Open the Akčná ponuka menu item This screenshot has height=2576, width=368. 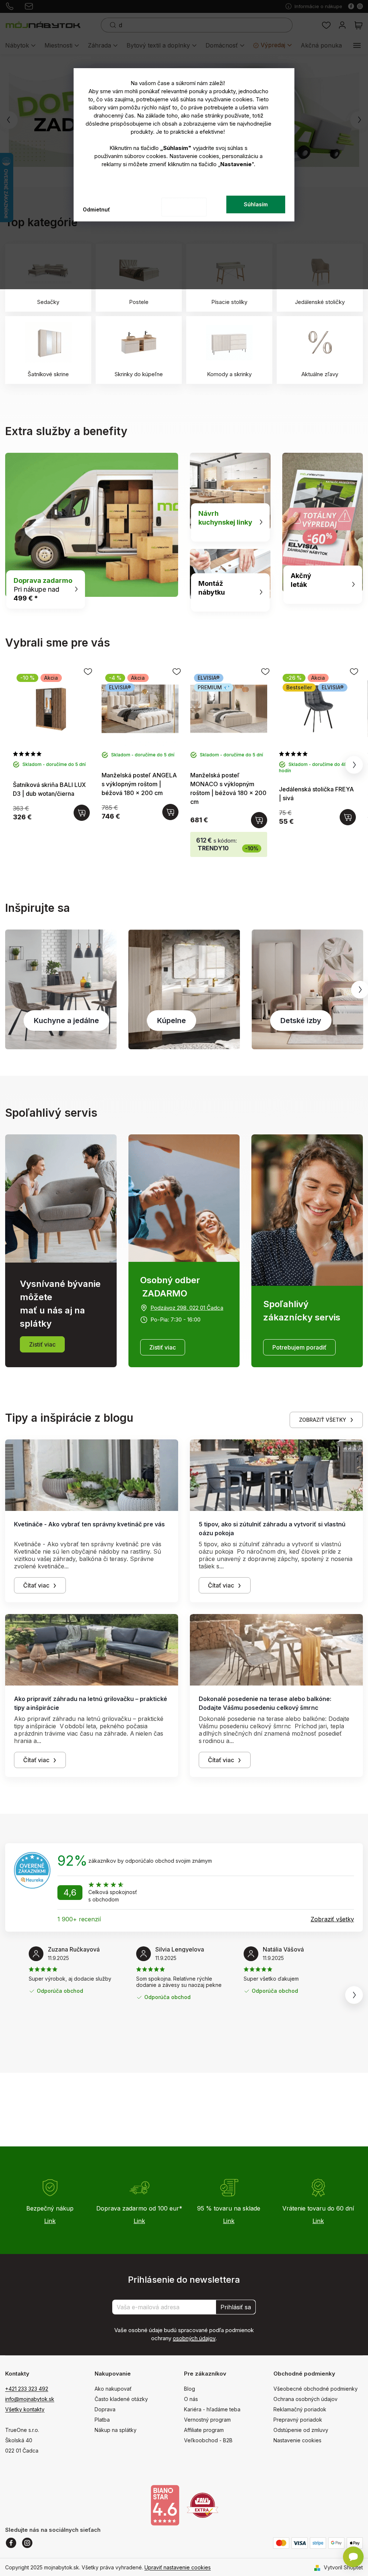click(x=321, y=45)
